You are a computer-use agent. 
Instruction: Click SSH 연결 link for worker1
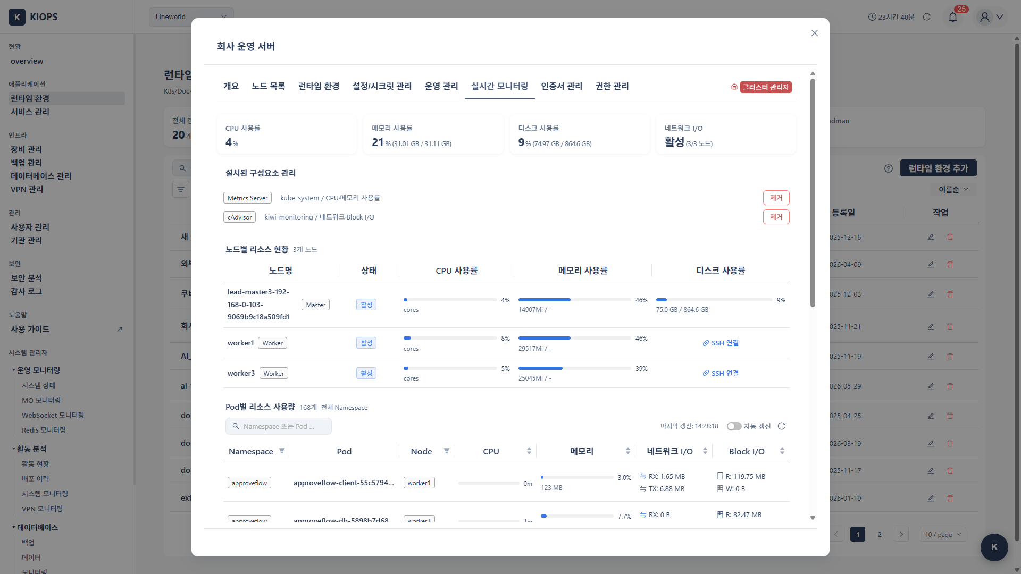[721, 343]
